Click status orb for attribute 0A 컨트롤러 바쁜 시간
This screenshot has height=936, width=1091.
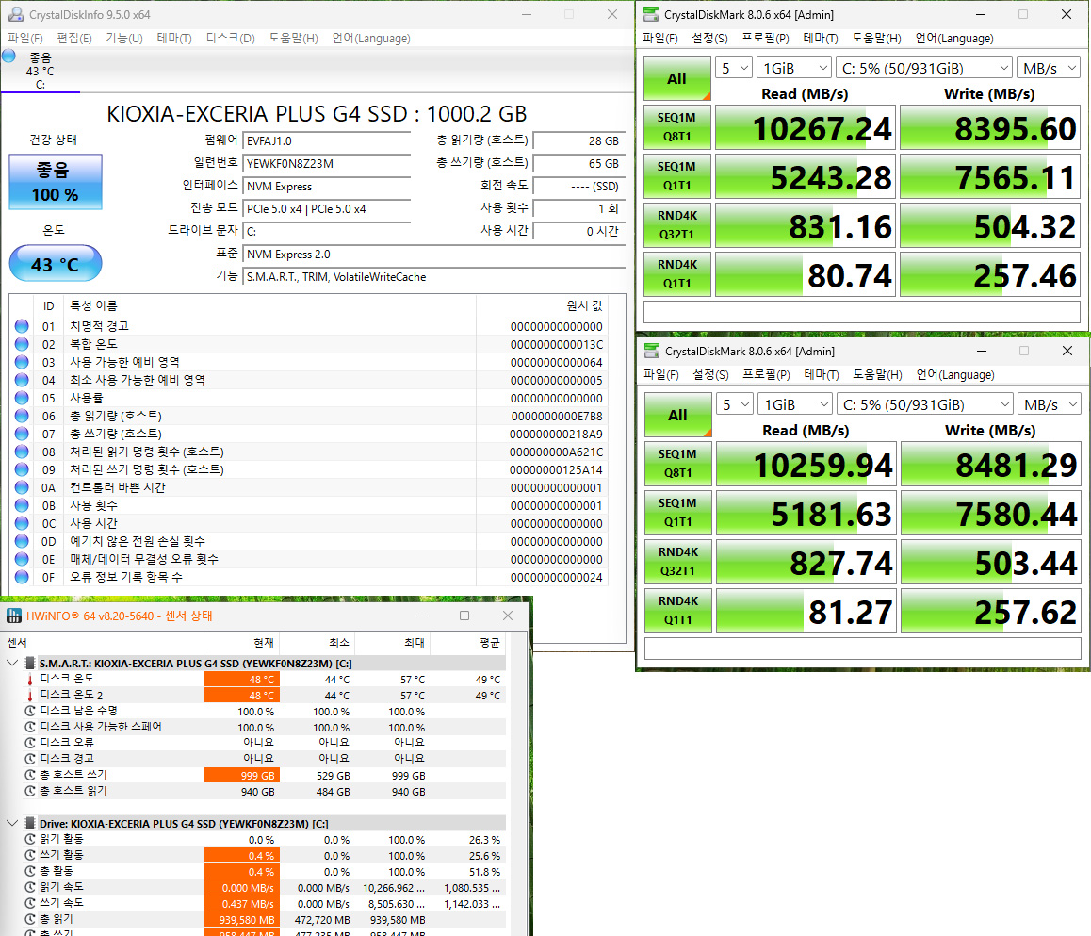[x=22, y=487]
